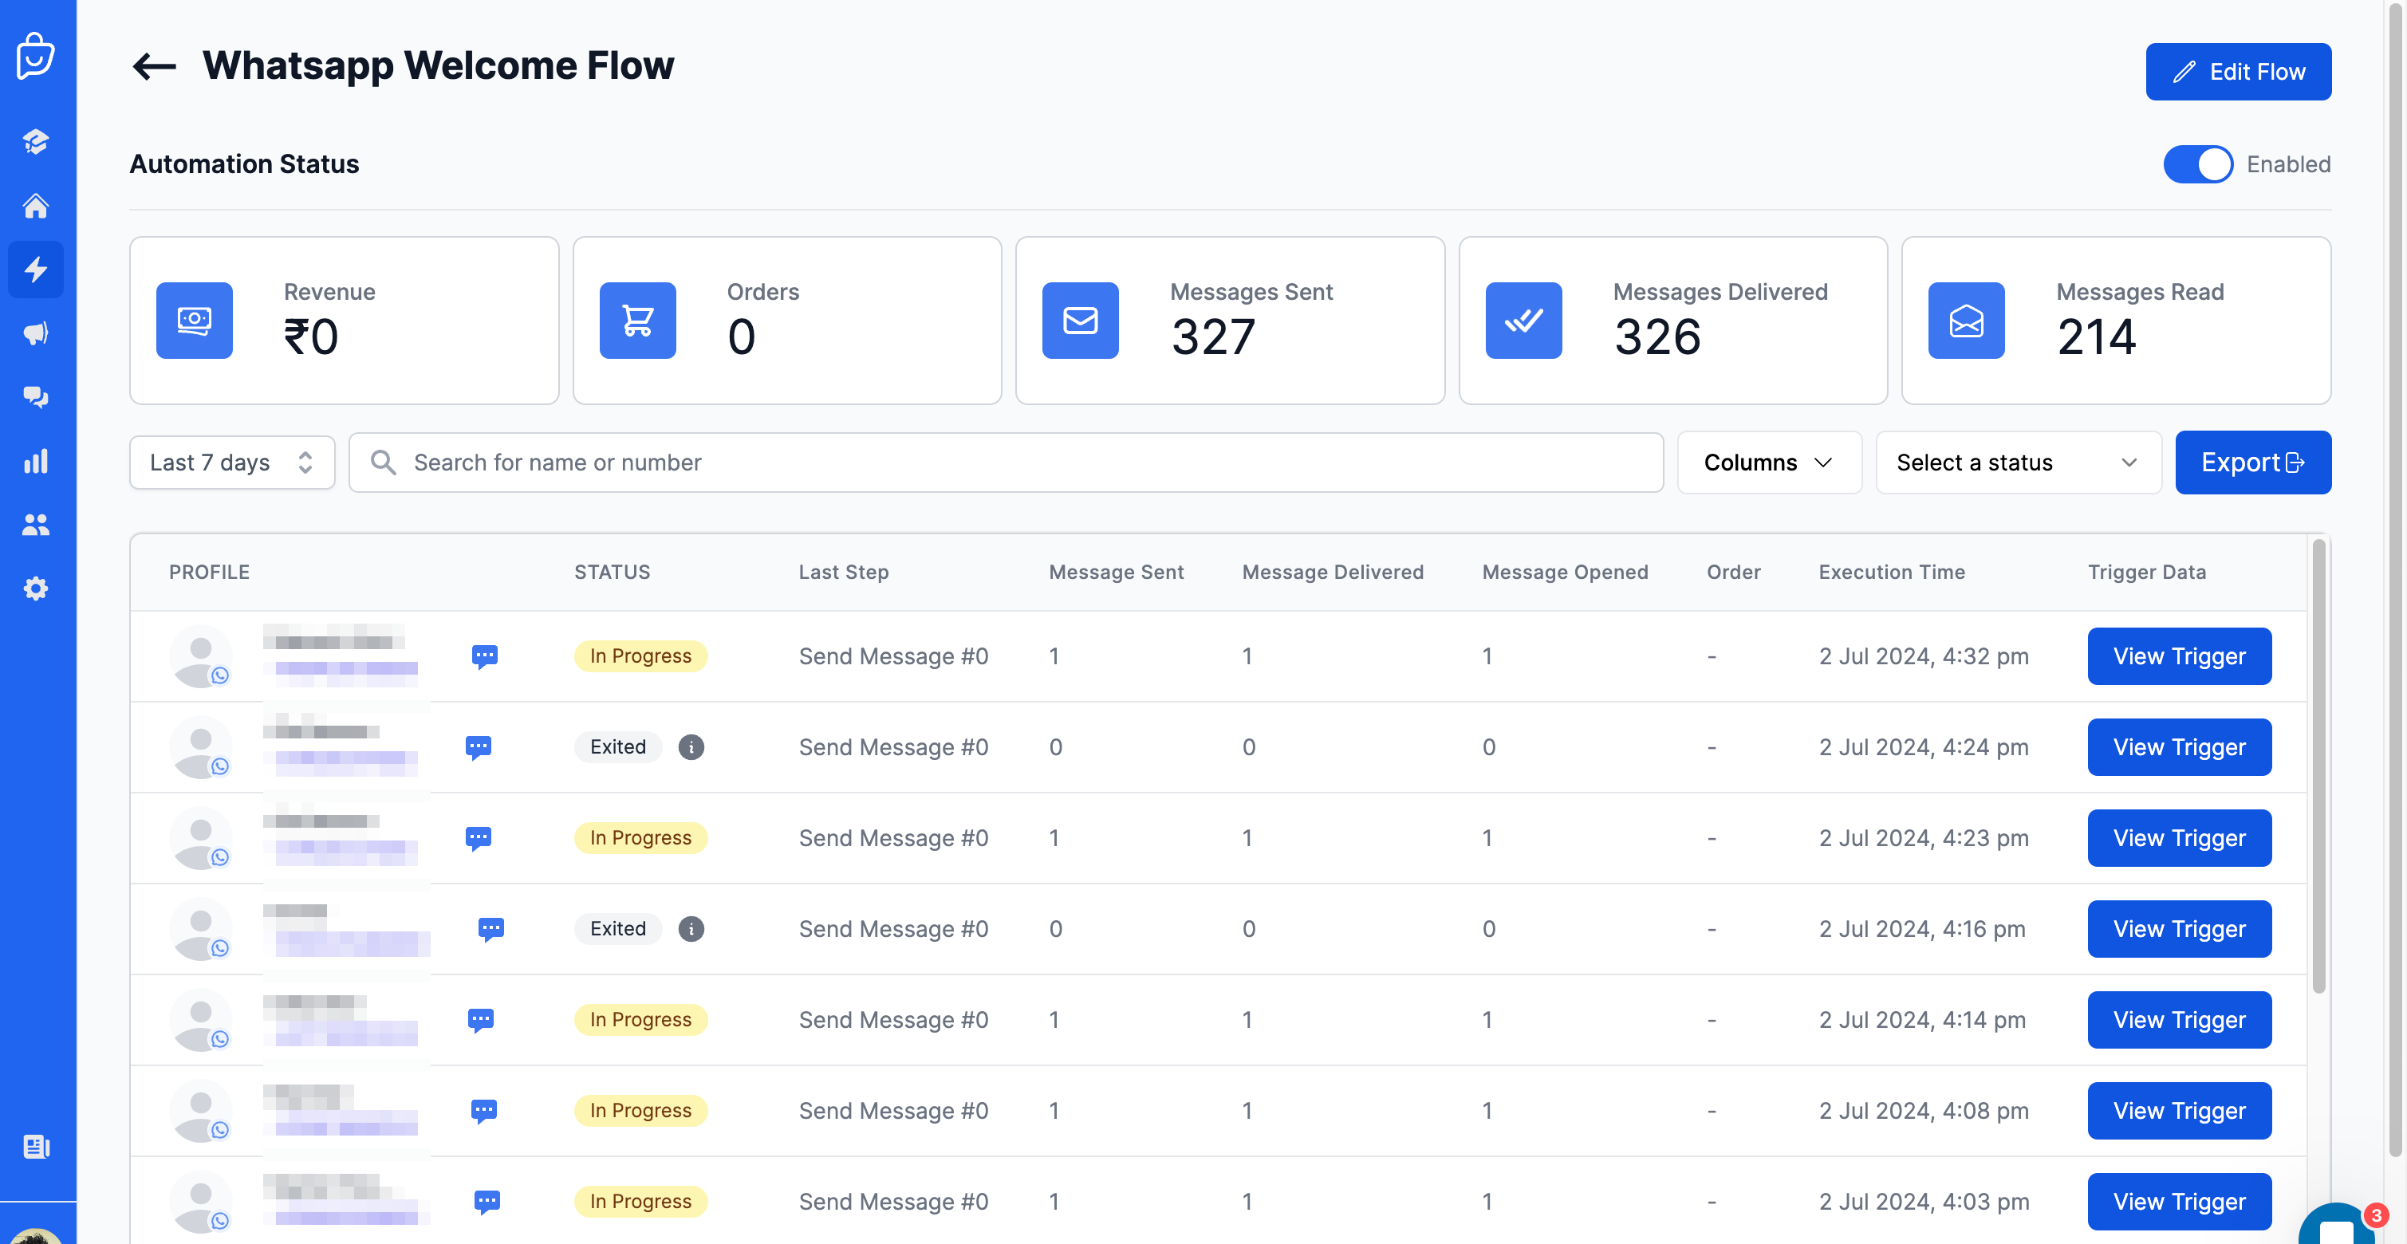2407x1244 pixels.
Task: Click the Order column header
Action: tap(1733, 573)
